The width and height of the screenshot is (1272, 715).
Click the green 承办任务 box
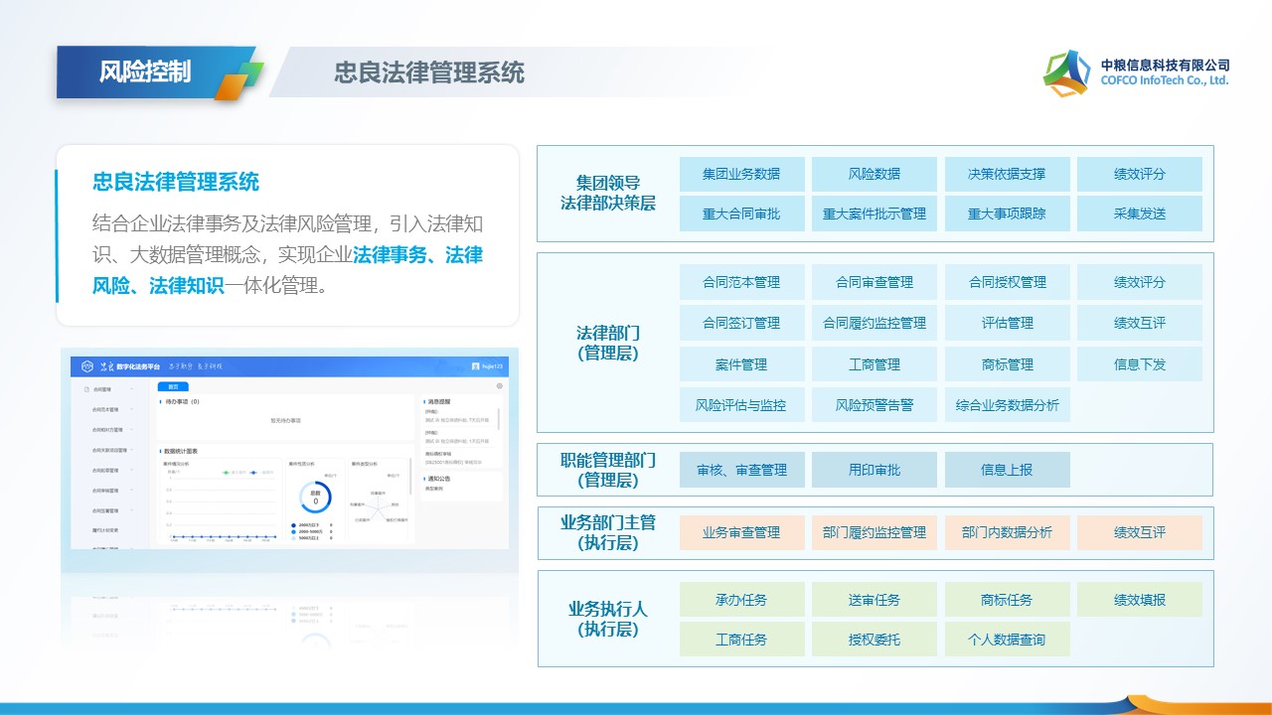pyautogui.click(x=741, y=600)
